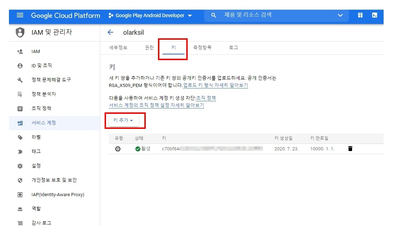Screen dimensions: 394x252
Task: Click the gear icon for 설정
Action: 20,166
